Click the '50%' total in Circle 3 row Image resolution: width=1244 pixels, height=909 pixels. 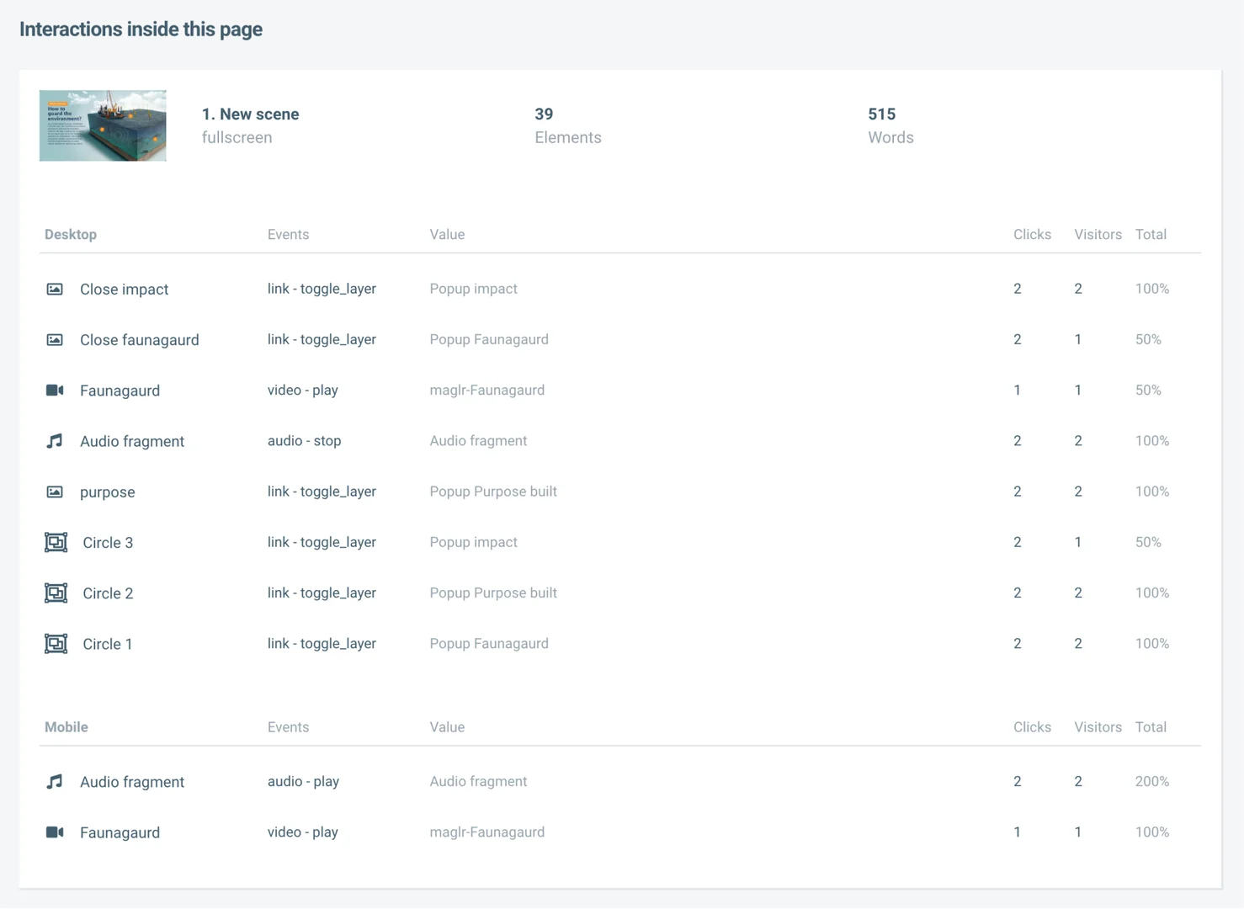tap(1148, 543)
